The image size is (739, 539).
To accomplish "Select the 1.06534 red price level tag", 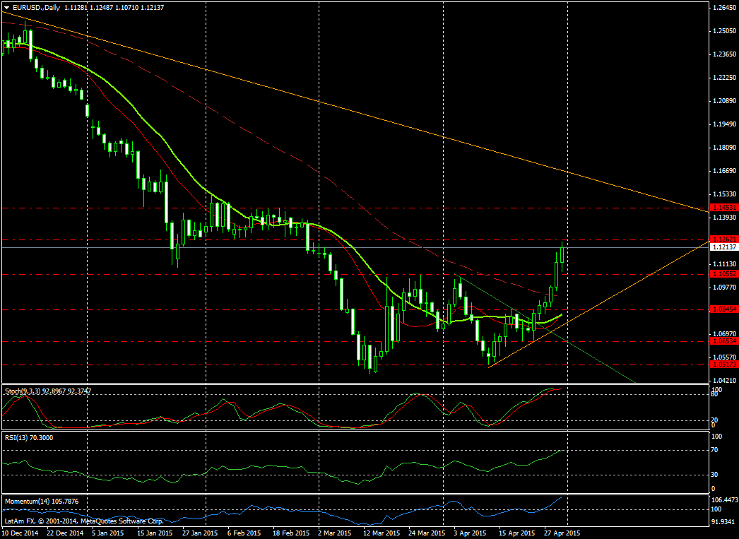I will (x=724, y=341).
